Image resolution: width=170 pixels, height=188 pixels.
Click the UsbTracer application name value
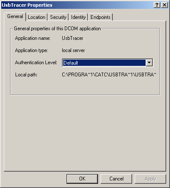pos(72,38)
